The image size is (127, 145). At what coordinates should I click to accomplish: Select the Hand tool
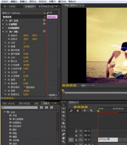pyautogui.click(x=64, y=138)
